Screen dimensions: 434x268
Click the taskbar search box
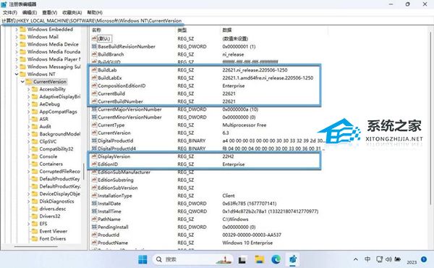192,260
